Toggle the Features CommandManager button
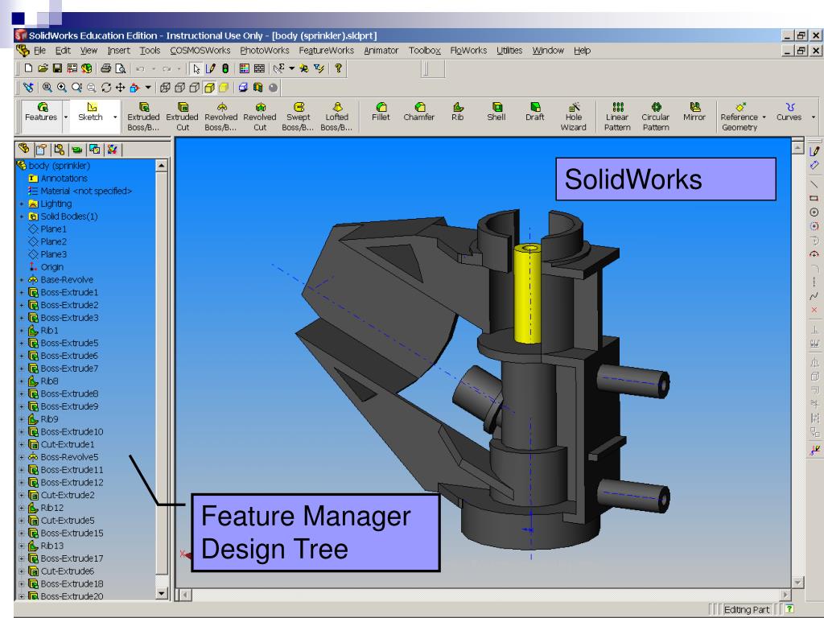Viewport: 824px width, 618px height. point(41,113)
